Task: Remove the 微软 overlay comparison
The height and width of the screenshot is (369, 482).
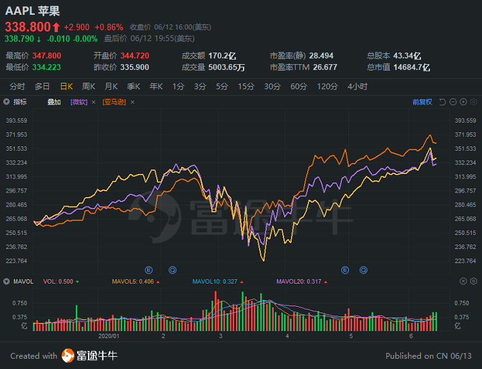Action: tap(94, 102)
